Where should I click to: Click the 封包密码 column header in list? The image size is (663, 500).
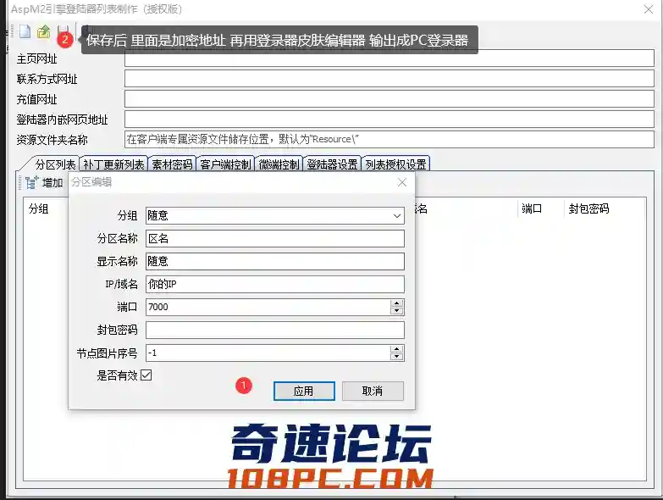(588, 208)
